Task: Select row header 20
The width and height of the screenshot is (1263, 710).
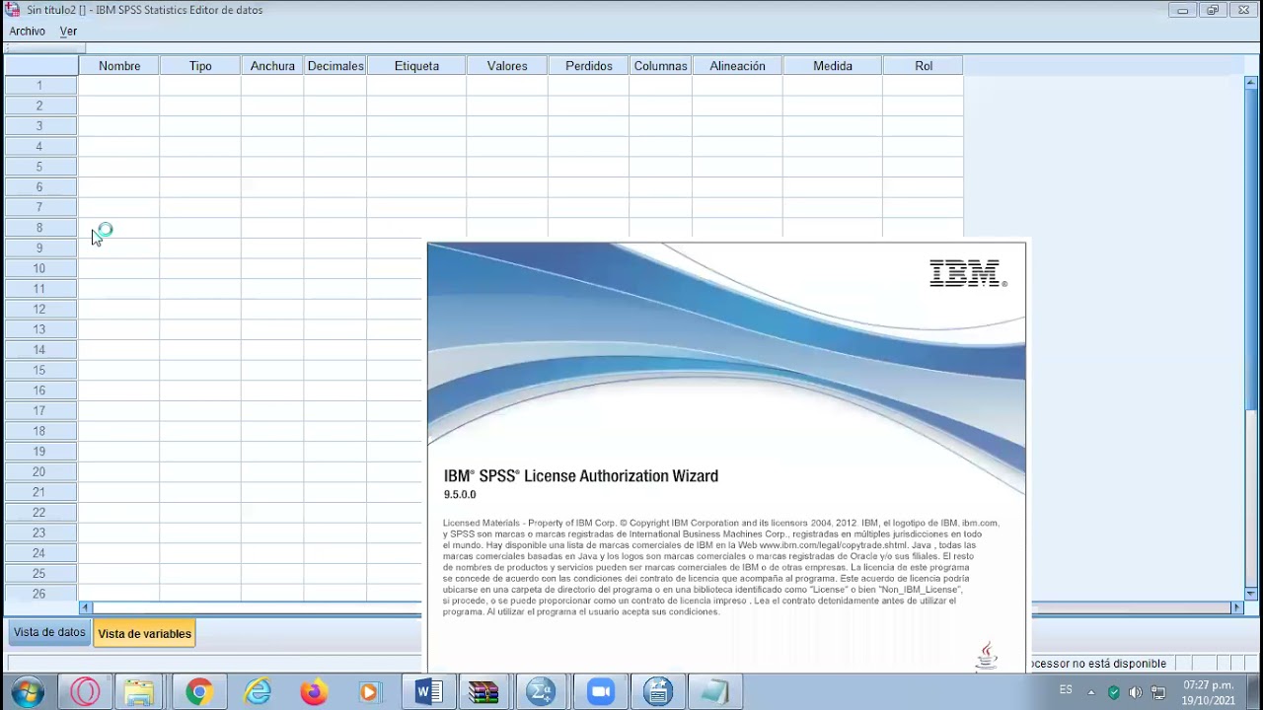Action: 40,471
